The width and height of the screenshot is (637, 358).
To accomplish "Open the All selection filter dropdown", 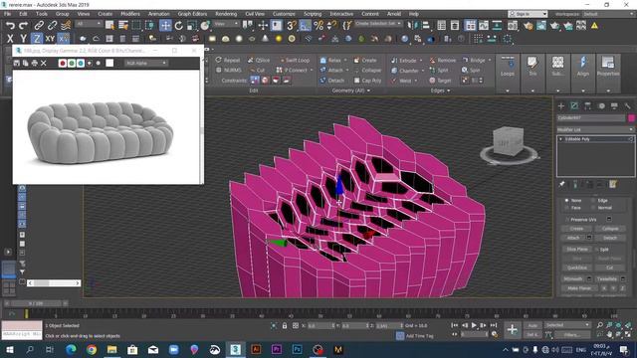I will (x=89, y=24).
